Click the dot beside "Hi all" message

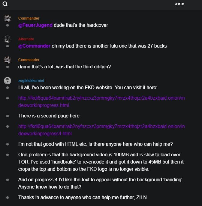click(x=8, y=88)
